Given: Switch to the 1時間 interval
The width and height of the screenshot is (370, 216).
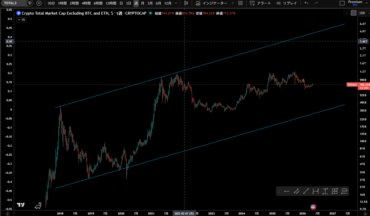Looking at the screenshot, I should tap(62, 3).
